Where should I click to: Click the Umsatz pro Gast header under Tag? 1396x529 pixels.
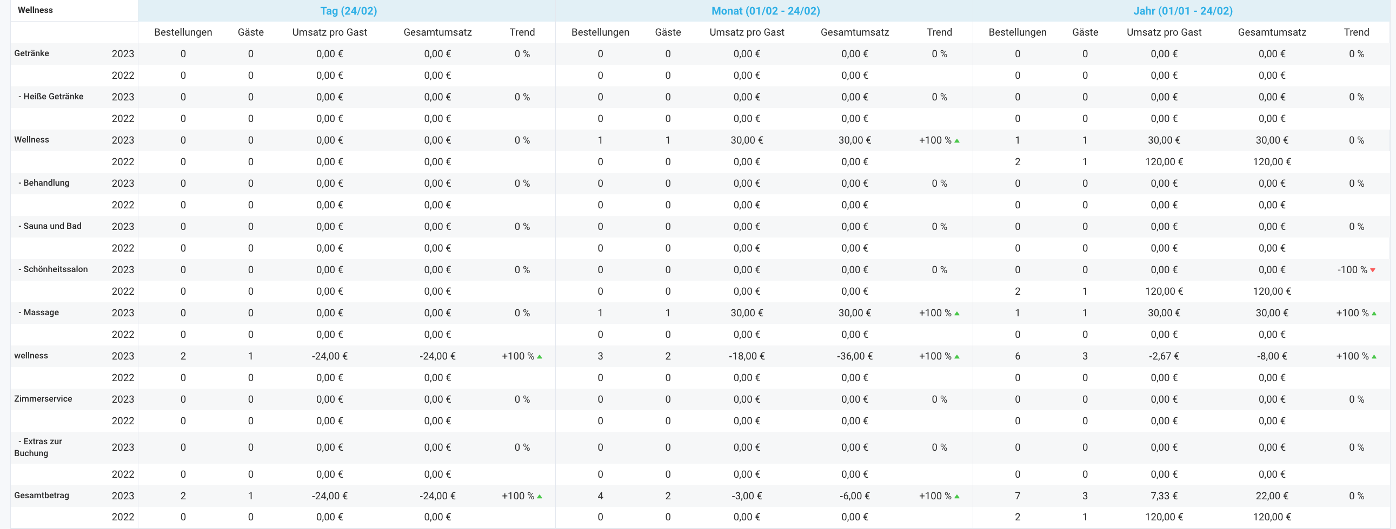tap(329, 32)
